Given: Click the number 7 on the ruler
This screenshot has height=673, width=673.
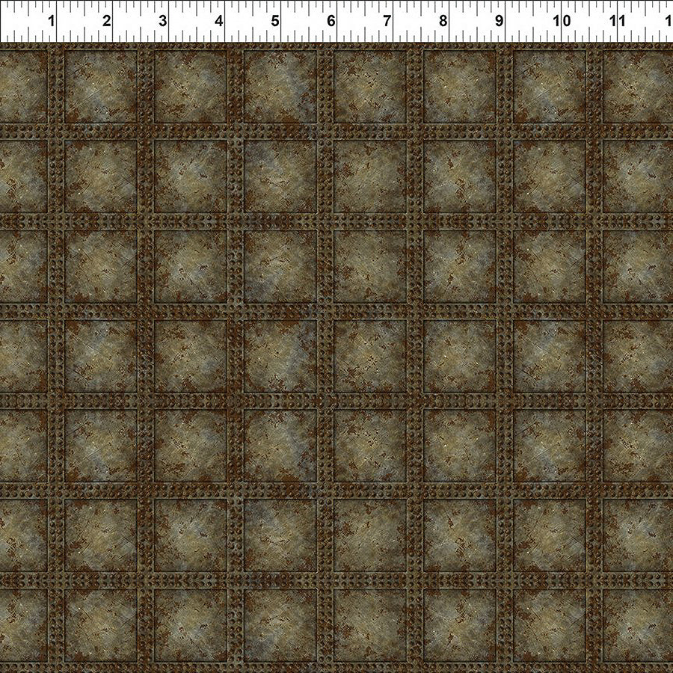Looking at the screenshot, I should click(387, 21).
